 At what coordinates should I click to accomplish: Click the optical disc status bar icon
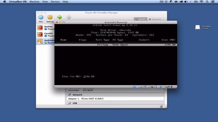point(138,87)
